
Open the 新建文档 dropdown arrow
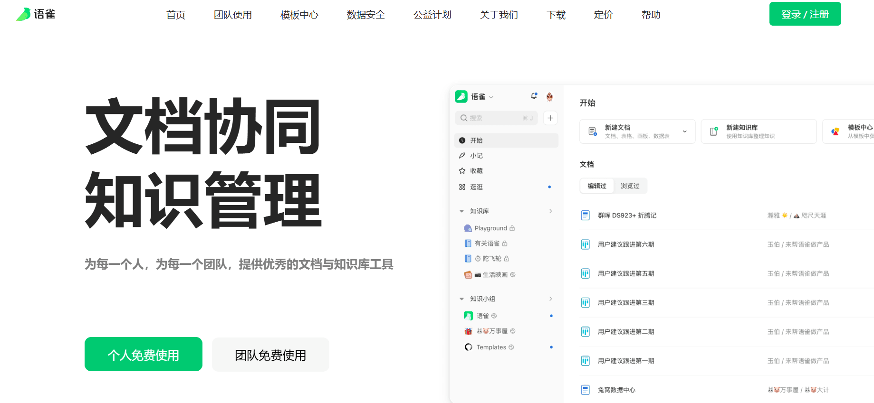point(685,131)
